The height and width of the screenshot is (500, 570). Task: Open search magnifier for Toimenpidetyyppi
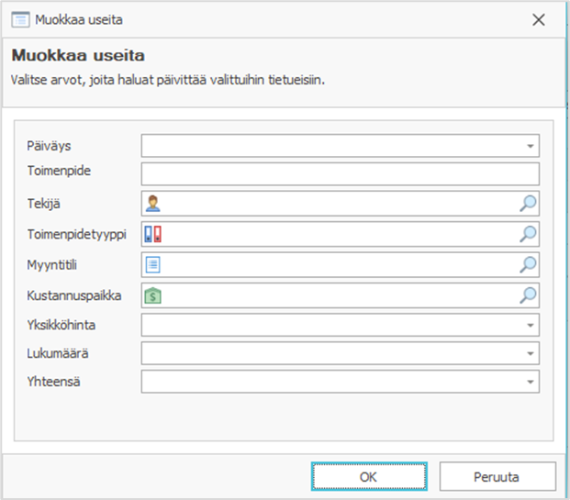click(x=528, y=234)
